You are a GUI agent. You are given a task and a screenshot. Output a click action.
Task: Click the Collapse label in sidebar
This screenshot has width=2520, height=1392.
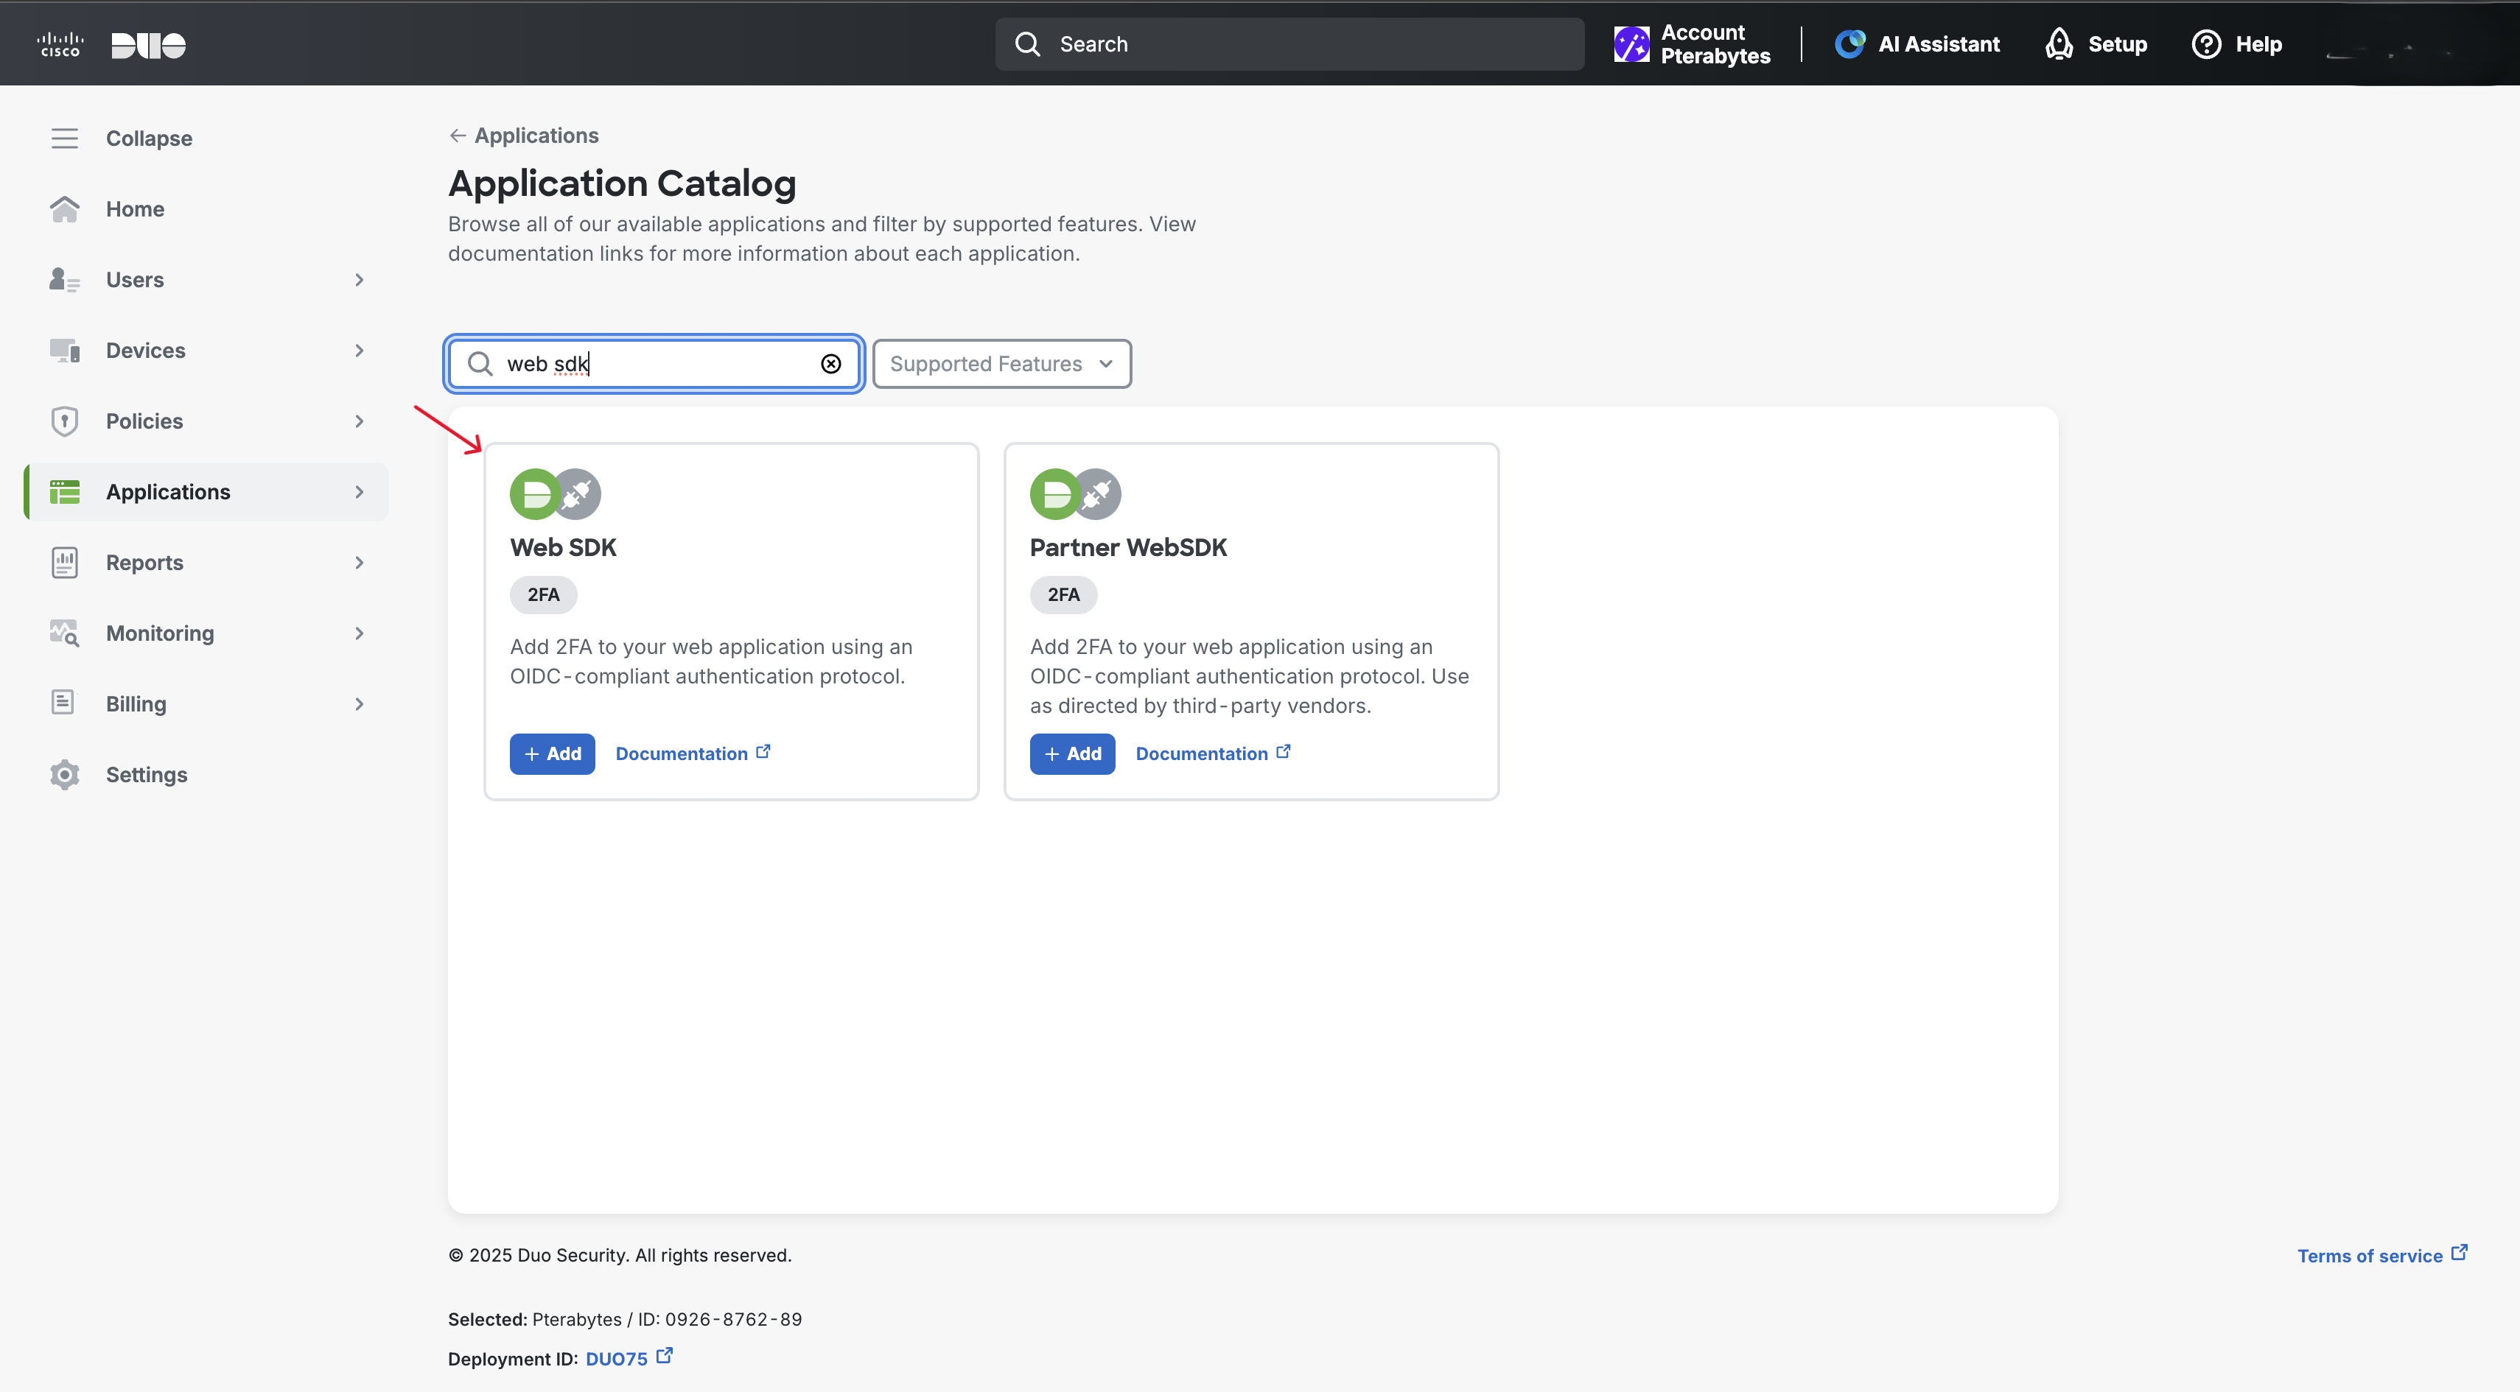(x=149, y=138)
